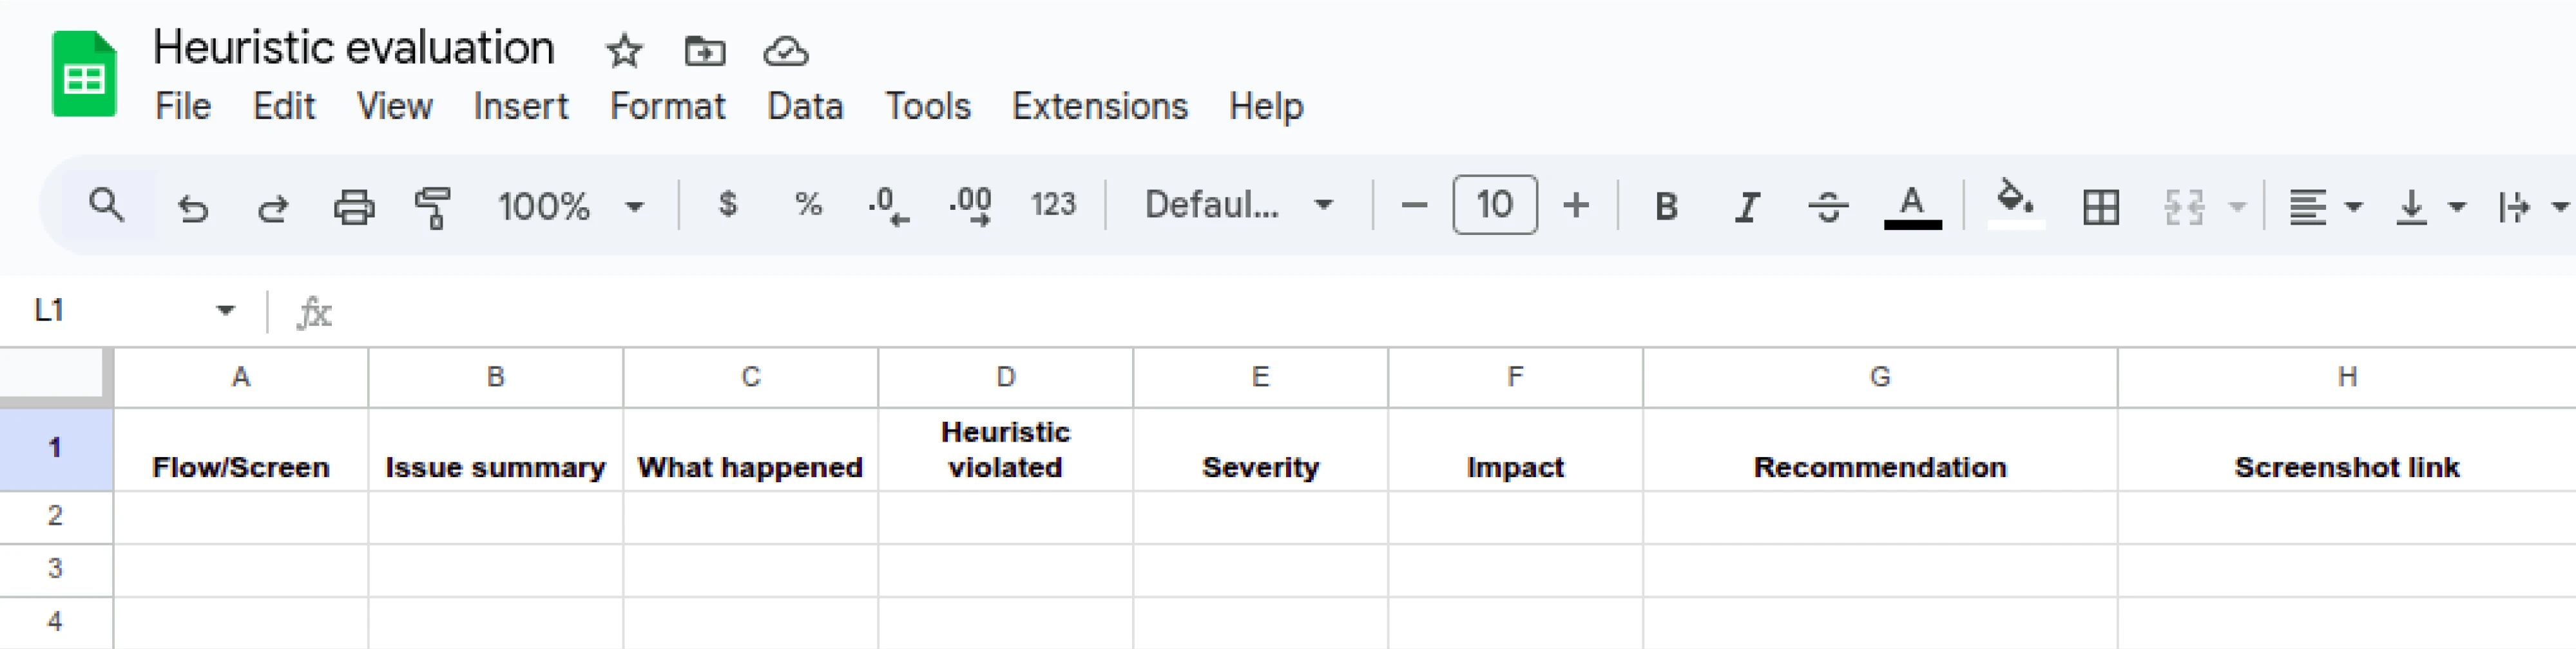Increase the font size
The width and height of the screenshot is (2576, 649).
1575,206
